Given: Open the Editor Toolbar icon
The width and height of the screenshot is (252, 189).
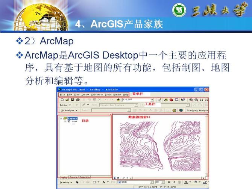Looking at the screenshot, I should pos(159,100).
